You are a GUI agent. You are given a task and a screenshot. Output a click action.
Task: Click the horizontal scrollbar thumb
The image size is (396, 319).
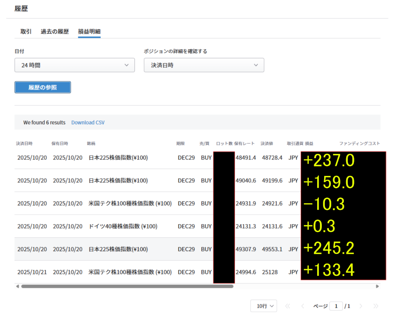coord(127,286)
